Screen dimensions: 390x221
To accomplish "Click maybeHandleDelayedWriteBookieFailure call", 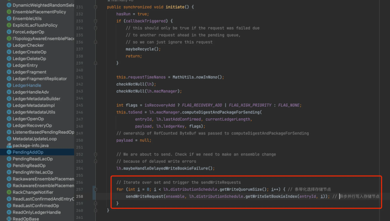I will (166, 168).
